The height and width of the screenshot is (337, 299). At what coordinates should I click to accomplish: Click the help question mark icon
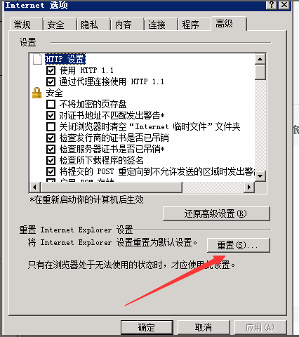click(272, 4)
